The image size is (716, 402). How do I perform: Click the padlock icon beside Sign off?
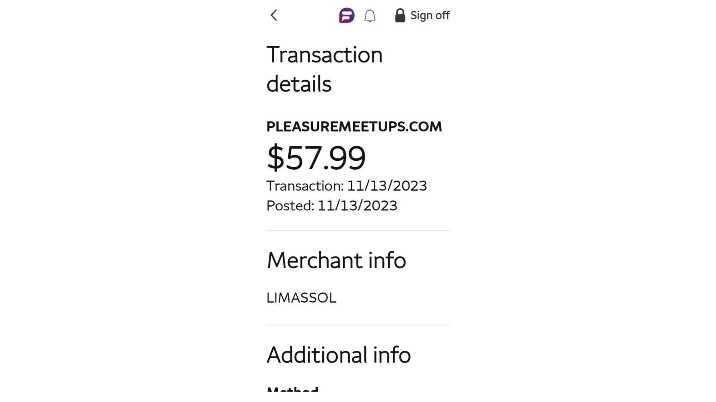(x=400, y=16)
